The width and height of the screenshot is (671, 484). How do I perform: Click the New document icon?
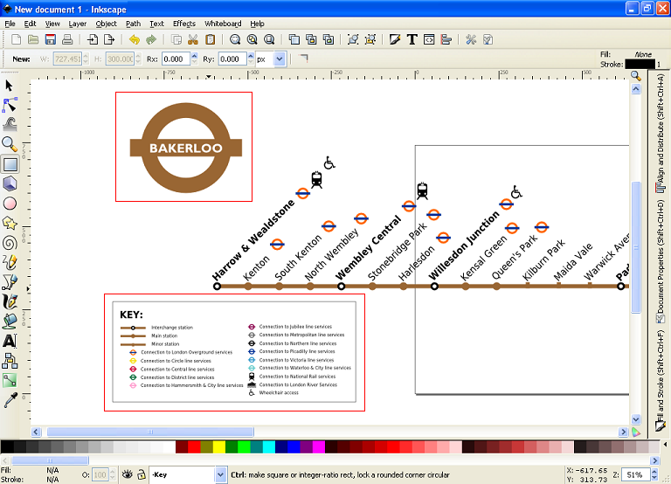coord(17,40)
